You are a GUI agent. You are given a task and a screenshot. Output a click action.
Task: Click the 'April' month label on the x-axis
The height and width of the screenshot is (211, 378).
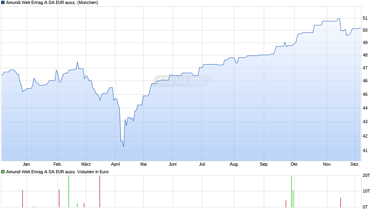(x=115, y=164)
